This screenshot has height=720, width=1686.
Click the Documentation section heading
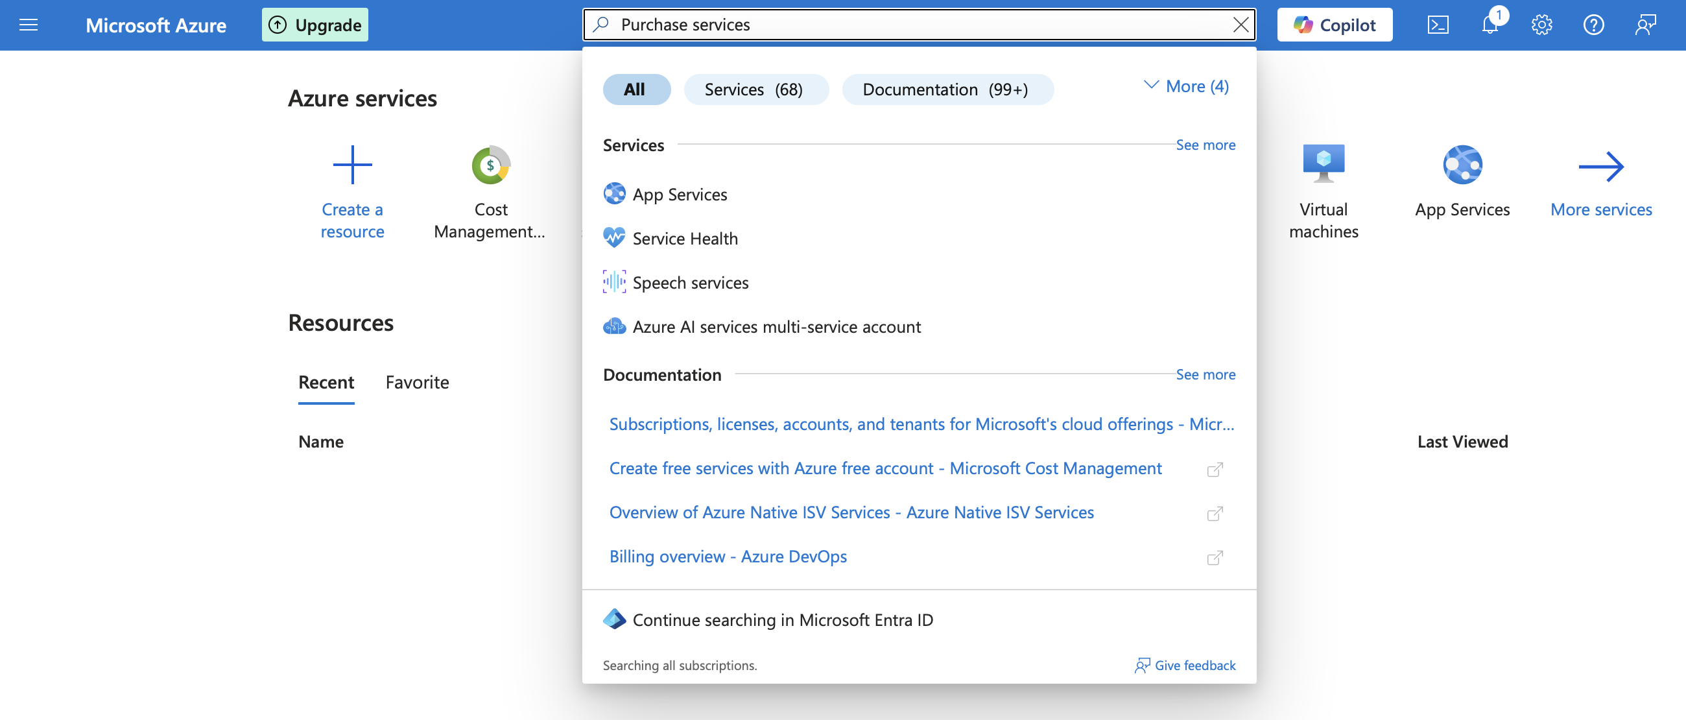click(x=661, y=374)
